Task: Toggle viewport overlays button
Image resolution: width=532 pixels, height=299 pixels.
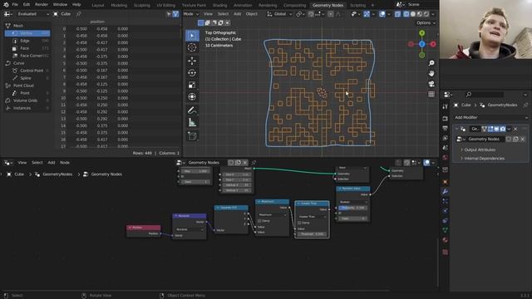Action: (x=382, y=14)
